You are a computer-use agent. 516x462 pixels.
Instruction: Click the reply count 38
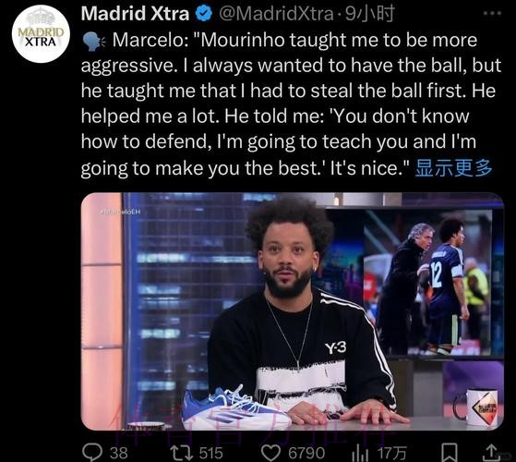pyautogui.click(x=119, y=453)
